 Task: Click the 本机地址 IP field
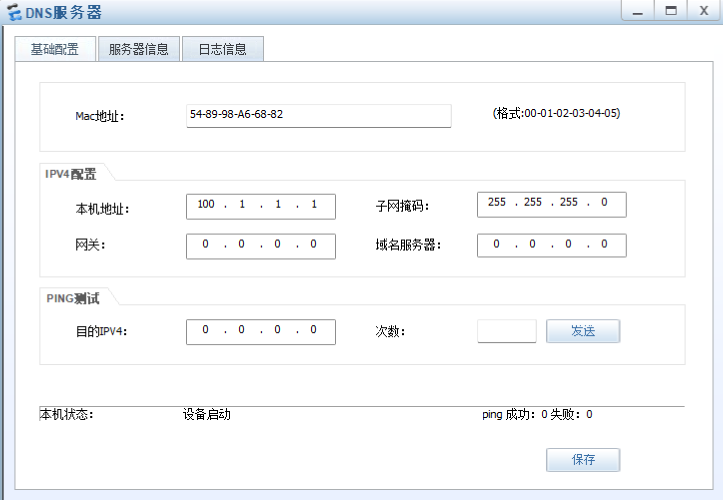click(261, 207)
